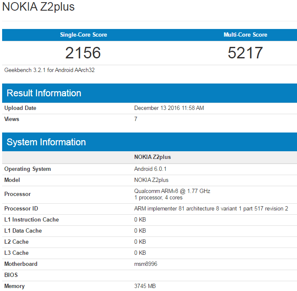Click the NOKIA Z2plus page title
The height and width of the screenshot is (291, 297).
[38, 8]
